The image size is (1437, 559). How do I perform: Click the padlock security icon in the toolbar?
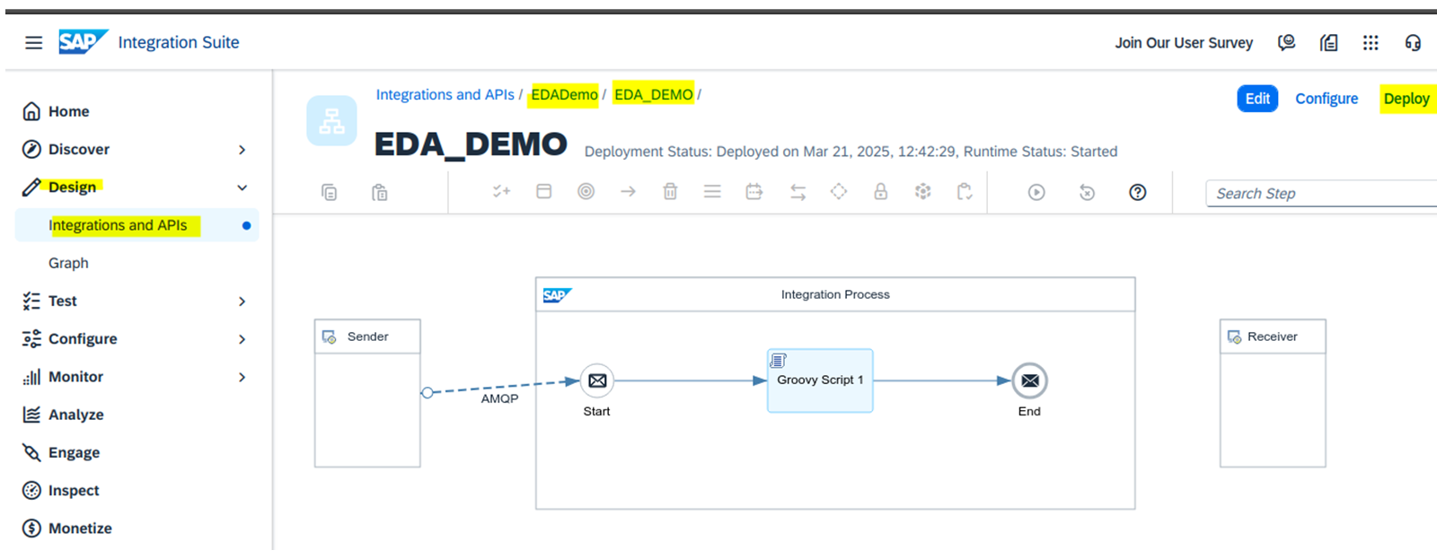click(x=881, y=191)
